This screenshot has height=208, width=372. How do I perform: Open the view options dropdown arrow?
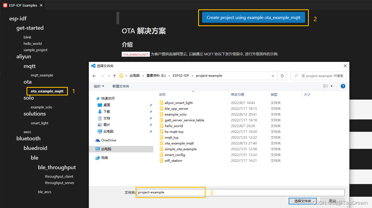click(332, 86)
